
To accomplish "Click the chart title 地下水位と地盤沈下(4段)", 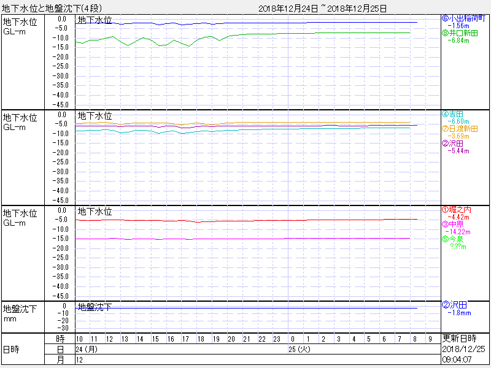I will click(55, 8).
